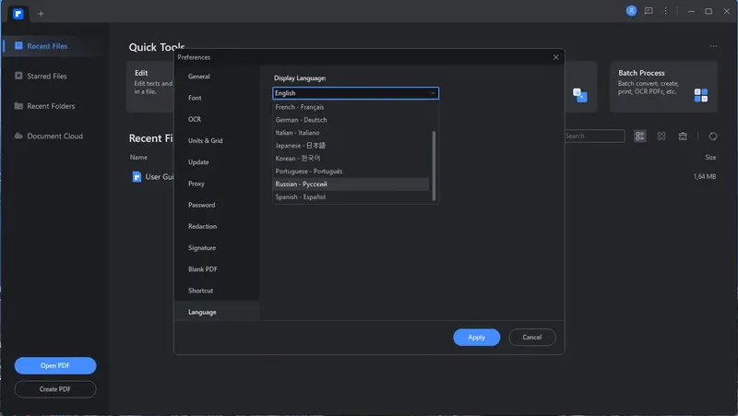Open the Update preferences tab
Screen dimensions: 738x416
(x=217, y=162)
